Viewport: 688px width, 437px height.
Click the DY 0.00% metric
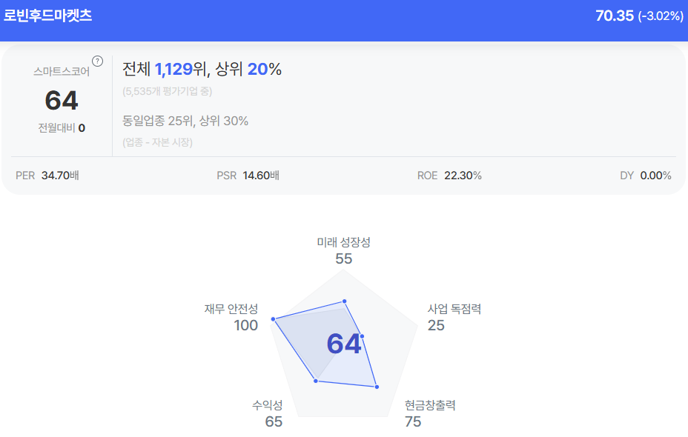pyautogui.click(x=645, y=176)
